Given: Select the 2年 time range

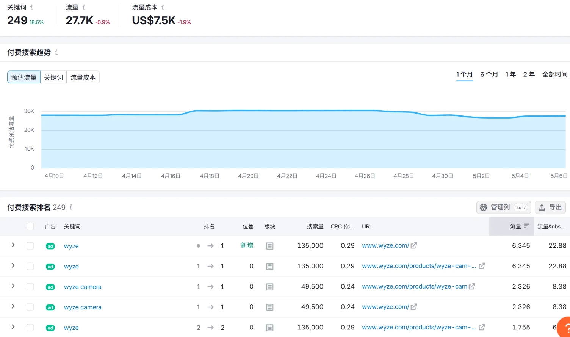Looking at the screenshot, I should 529,75.
